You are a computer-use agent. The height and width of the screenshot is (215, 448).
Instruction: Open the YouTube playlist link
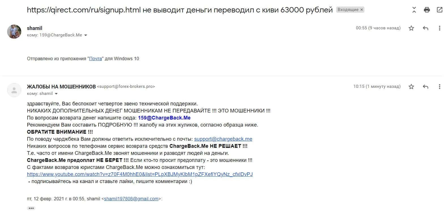[x=140, y=174]
